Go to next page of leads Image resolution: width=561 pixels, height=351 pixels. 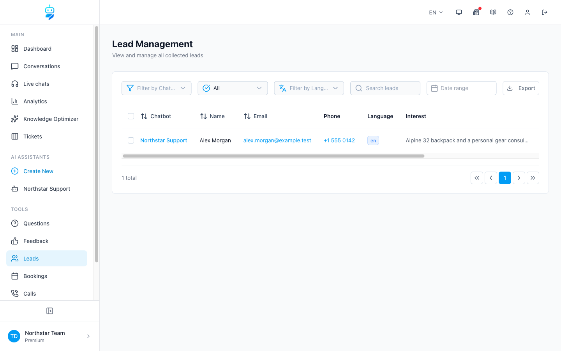pyautogui.click(x=519, y=178)
